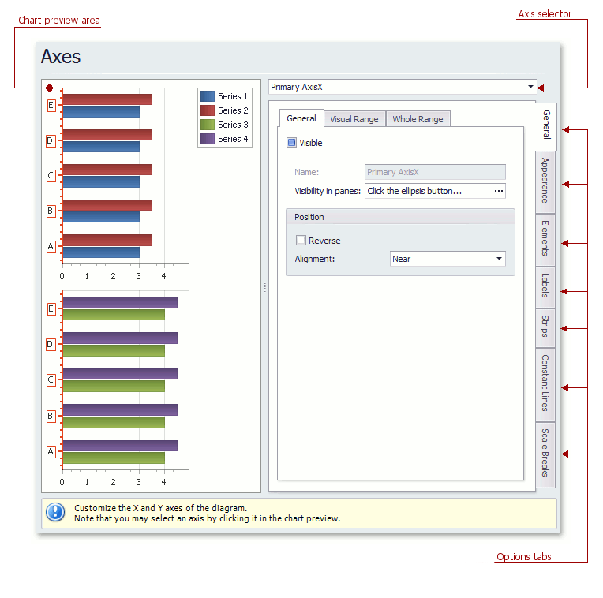This screenshot has width=603, height=598.
Task: Expand the Alignment dropdown set to Near
Action: [x=499, y=259]
